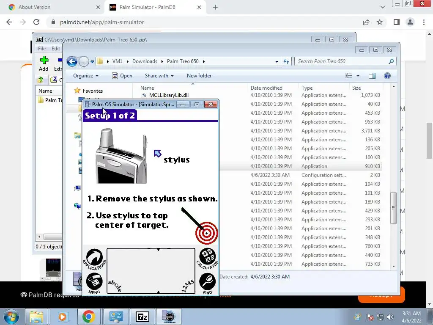
Task: Click Favorites in the navigation pane
Action: click(93, 91)
